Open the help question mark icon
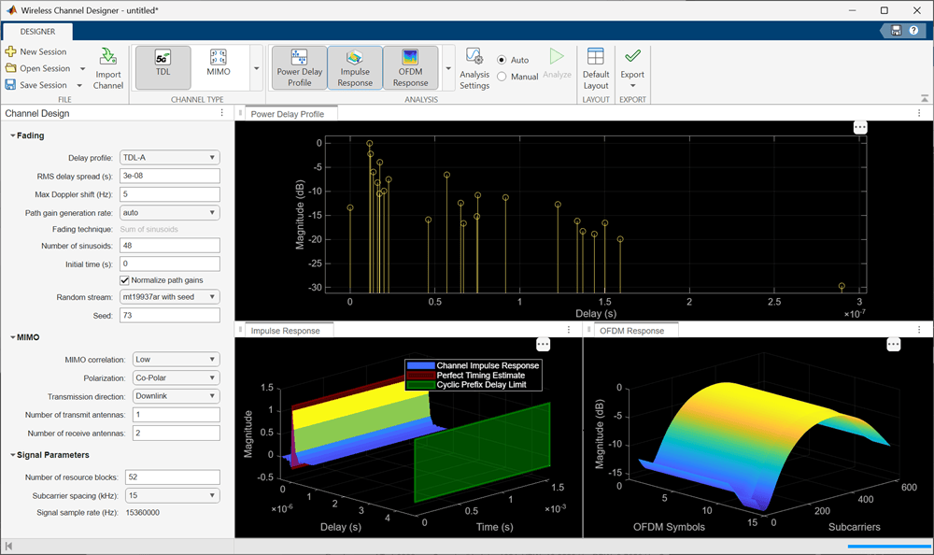This screenshot has height=555, width=934. 913,31
